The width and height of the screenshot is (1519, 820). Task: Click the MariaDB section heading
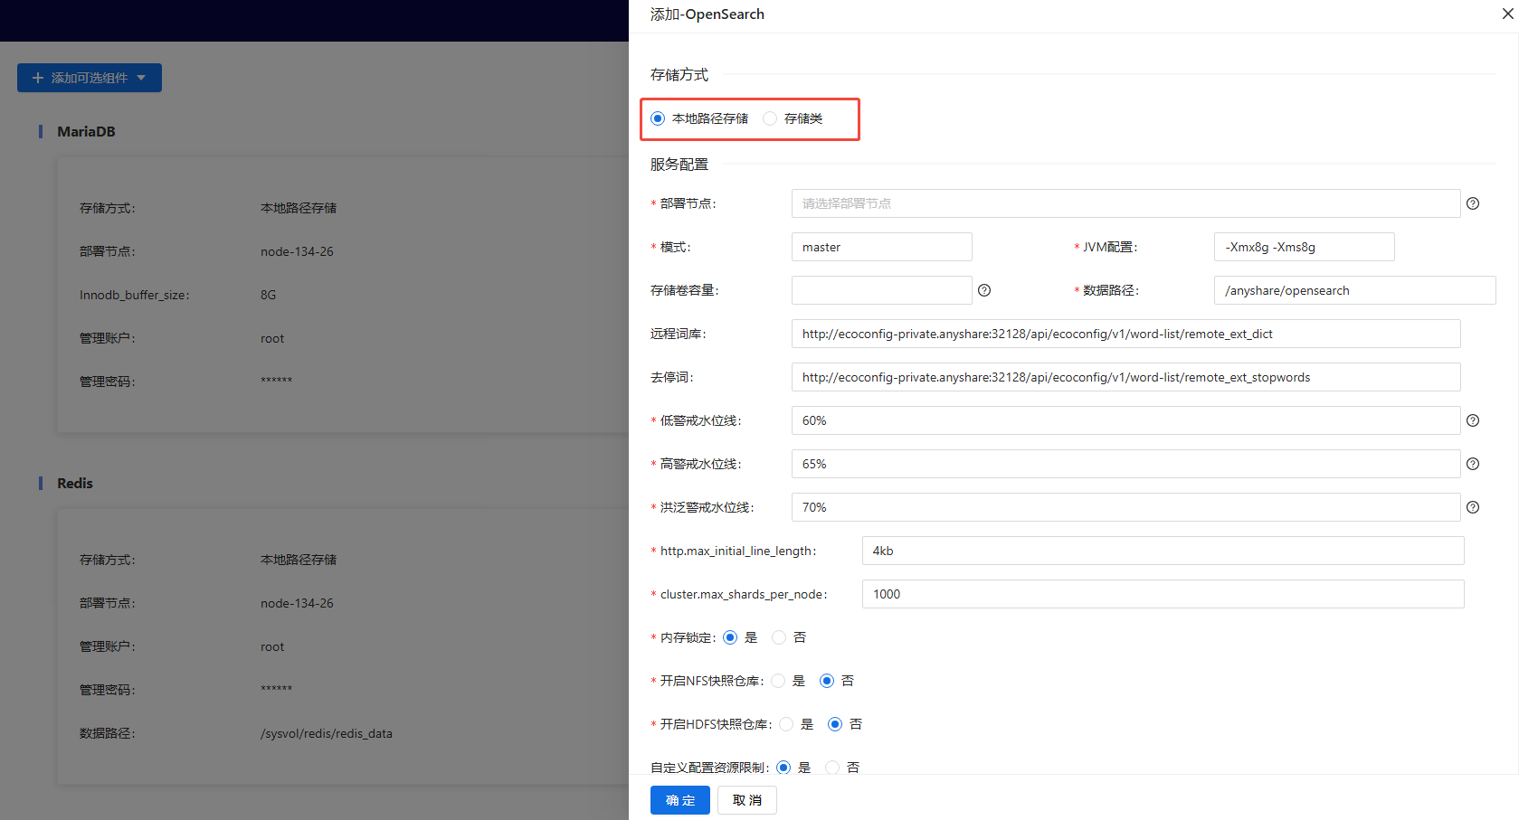[86, 131]
